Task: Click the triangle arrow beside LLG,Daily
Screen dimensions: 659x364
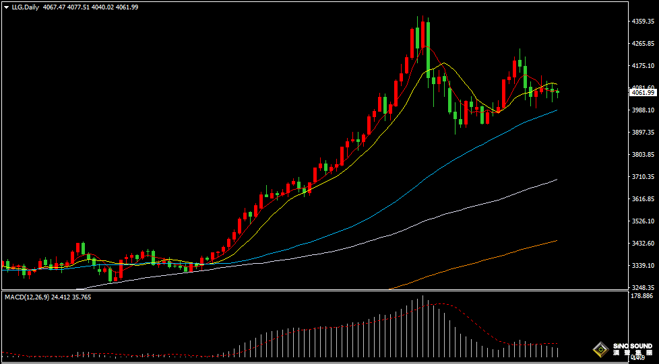Action: [x=6, y=7]
